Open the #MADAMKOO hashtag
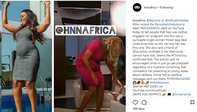This screenshot has height=112, width=197. [150, 28]
